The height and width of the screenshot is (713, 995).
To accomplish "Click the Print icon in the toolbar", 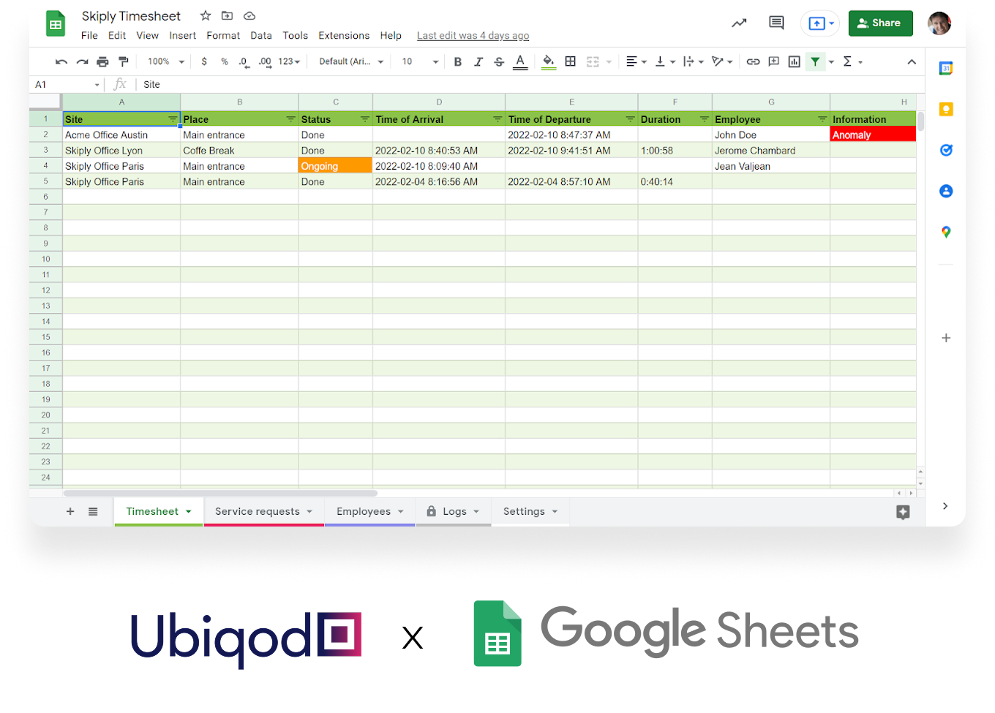I will (x=102, y=61).
